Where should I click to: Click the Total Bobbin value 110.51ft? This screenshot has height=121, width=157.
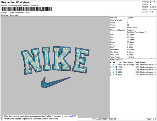pyautogui.click(x=131, y=57)
